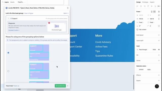
Task: Switch to the Layers tab
Action: pos(7,2)
